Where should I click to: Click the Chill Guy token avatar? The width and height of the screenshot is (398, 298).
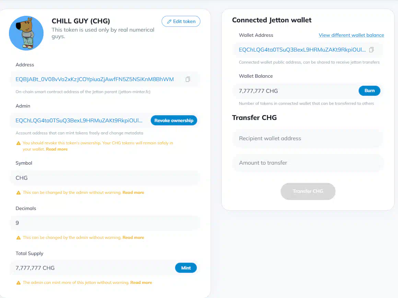(26, 33)
